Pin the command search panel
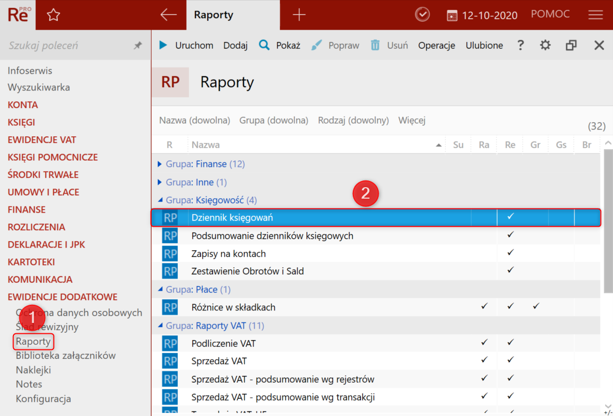Viewport: 613px width, 416px height. click(138, 46)
